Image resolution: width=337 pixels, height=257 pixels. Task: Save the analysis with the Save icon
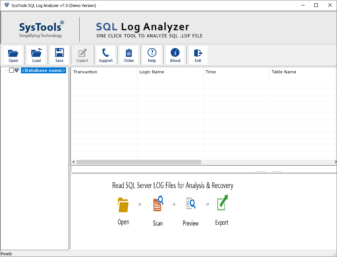coord(59,55)
